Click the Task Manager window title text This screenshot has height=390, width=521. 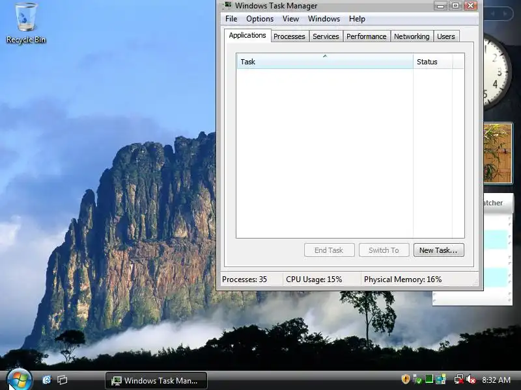point(276,6)
